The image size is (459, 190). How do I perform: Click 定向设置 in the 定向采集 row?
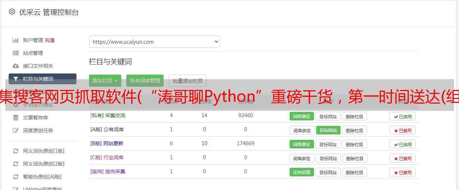pos(302,172)
